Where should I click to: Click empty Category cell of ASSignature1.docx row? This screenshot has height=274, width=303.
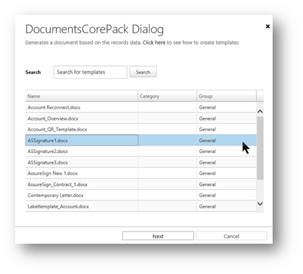(168, 141)
